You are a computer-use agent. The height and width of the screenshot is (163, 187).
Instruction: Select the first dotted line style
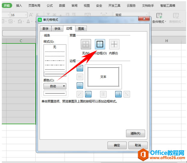pyautogui.click(x=55, y=52)
